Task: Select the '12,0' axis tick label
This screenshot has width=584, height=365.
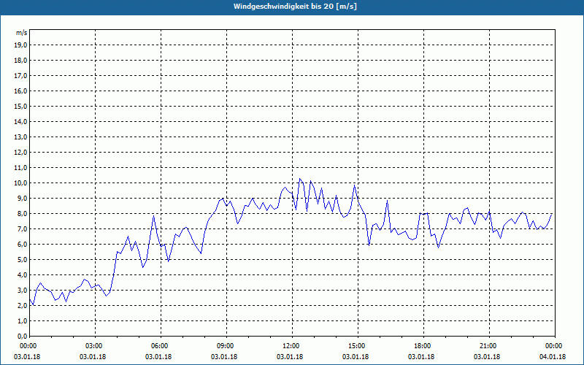Action: coord(20,153)
